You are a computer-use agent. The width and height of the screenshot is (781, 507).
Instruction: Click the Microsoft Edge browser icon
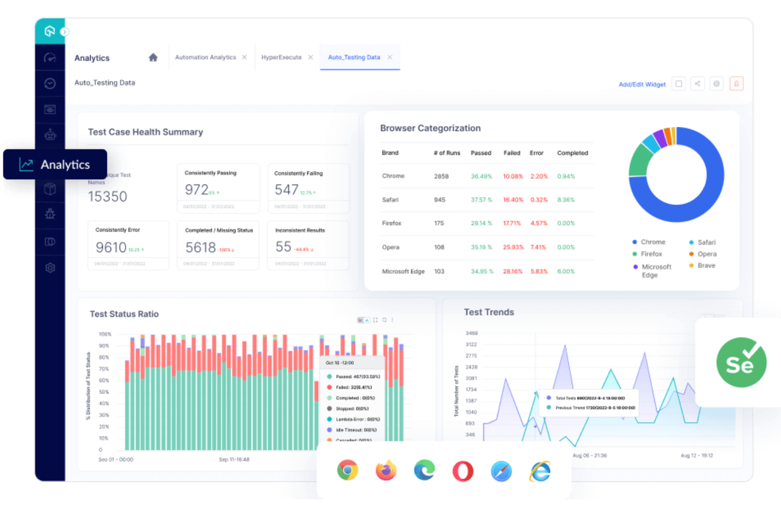(424, 470)
